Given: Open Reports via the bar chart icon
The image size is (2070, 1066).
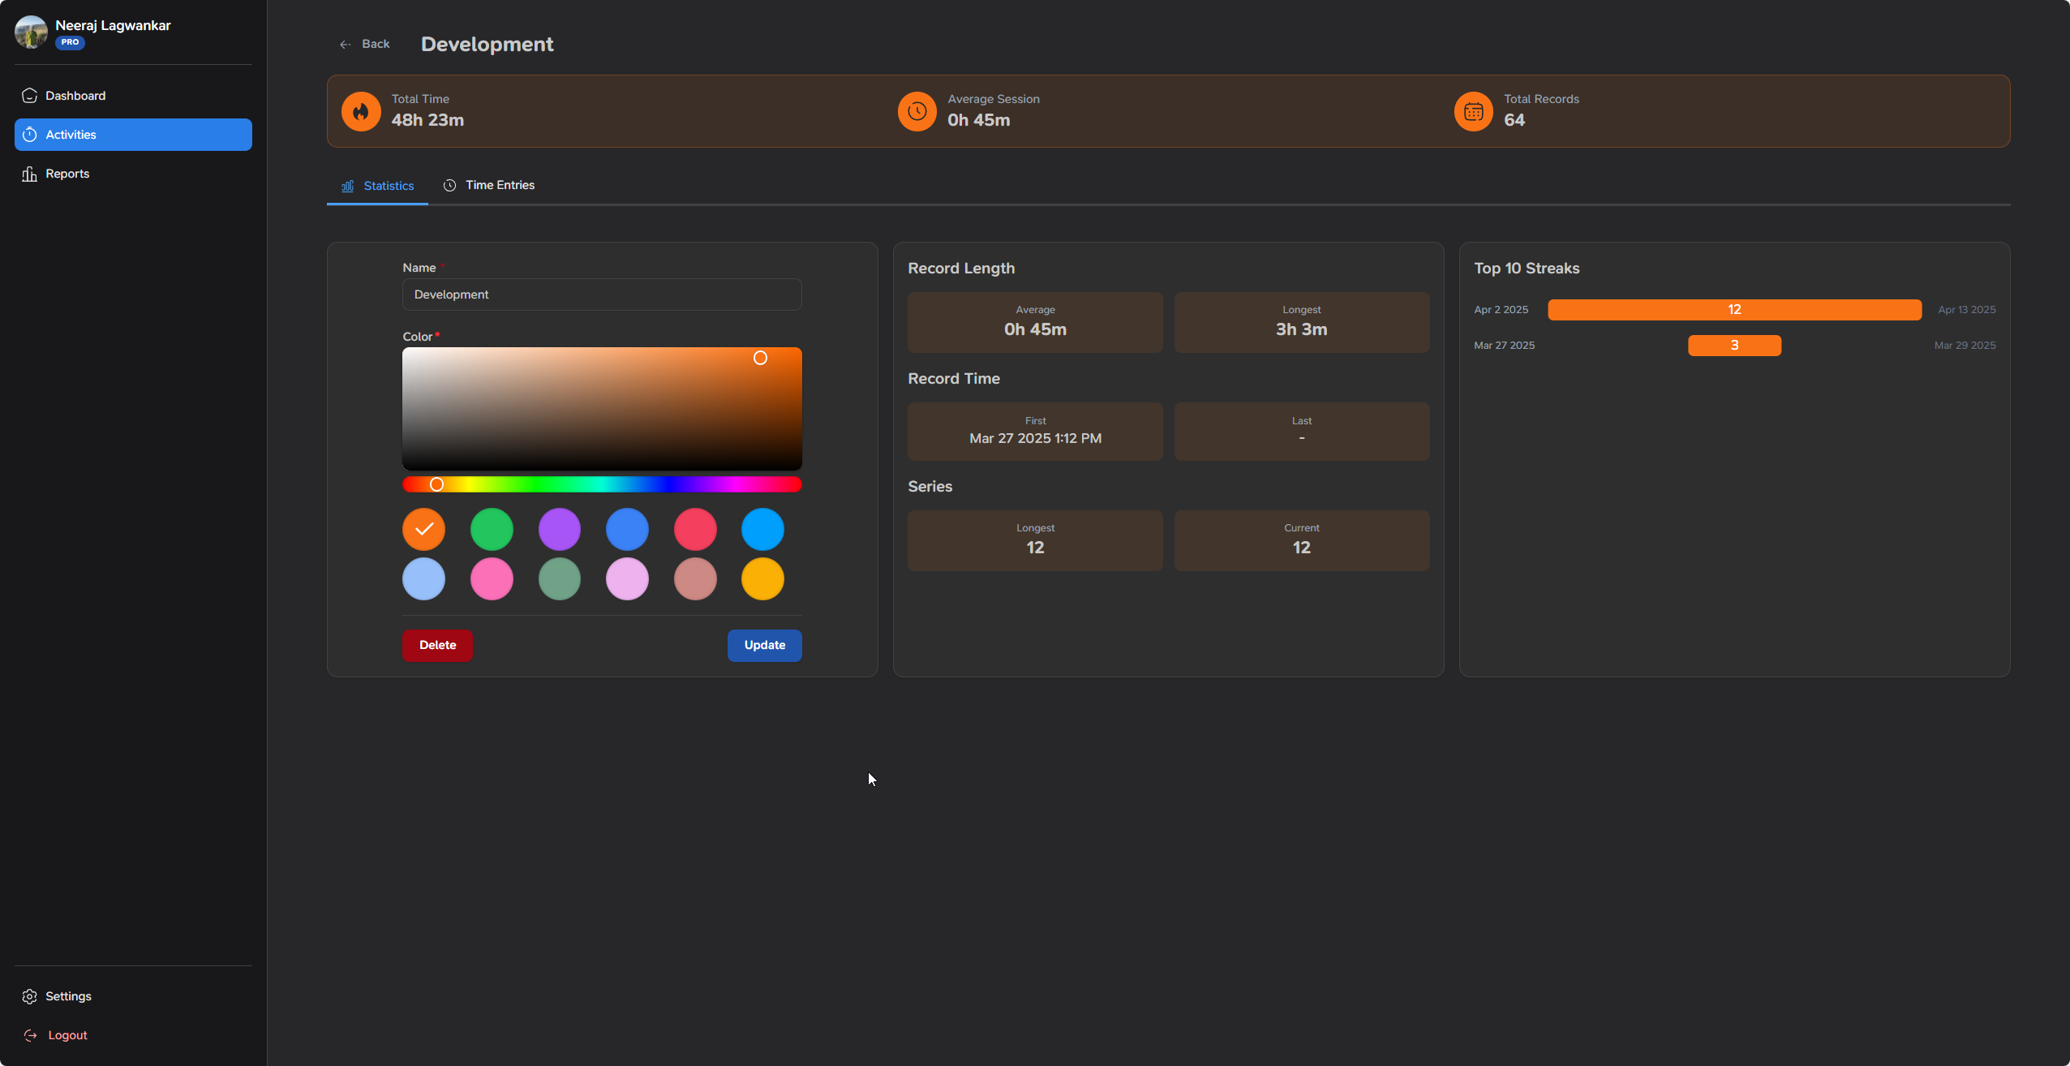Looking at the screenshot, I should (x=29, y=174).
